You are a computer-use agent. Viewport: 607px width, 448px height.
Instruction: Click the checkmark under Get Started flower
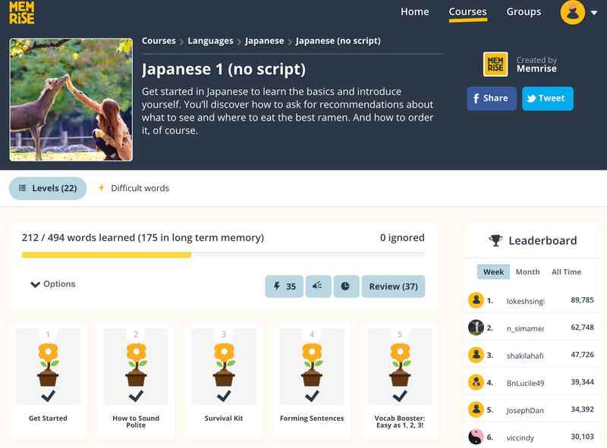pos(48,396)
